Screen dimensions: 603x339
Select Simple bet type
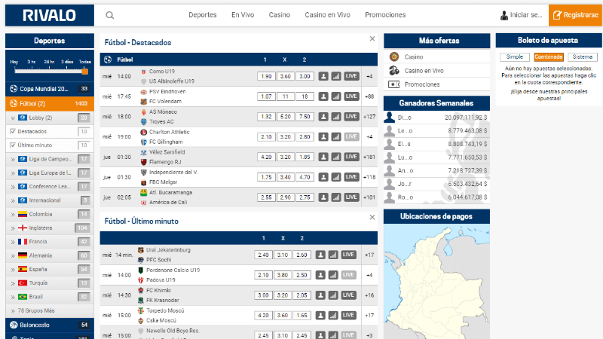tap(515, 57)
